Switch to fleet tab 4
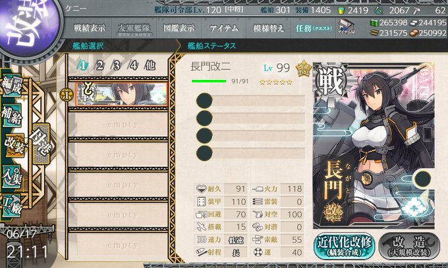The width and height of the screenshot is (448, 268). click(133, 66)
